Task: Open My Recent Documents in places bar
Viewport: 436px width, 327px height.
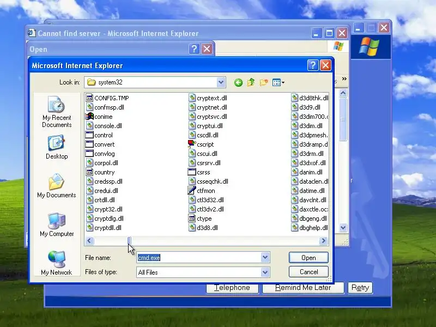Action: coord(57,112)
